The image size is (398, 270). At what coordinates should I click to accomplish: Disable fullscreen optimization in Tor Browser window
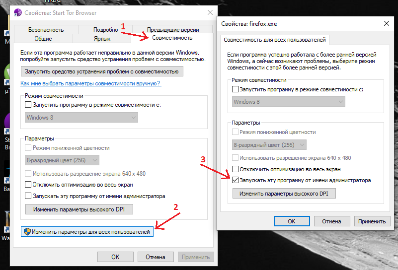[x=28, y=185]
